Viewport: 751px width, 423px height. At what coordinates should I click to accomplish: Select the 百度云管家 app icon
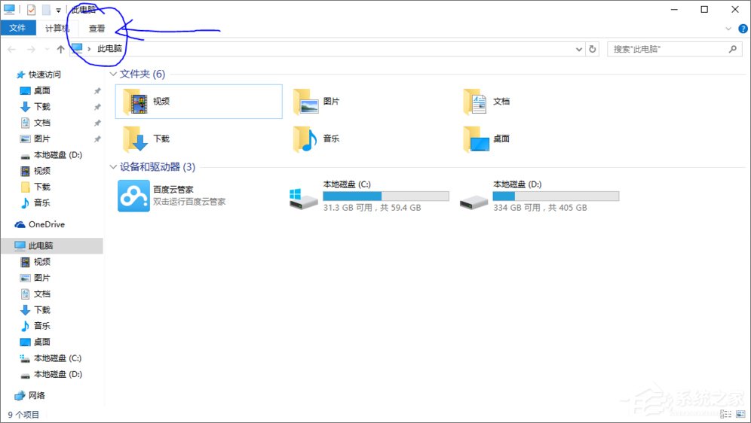tap(133, 196)
